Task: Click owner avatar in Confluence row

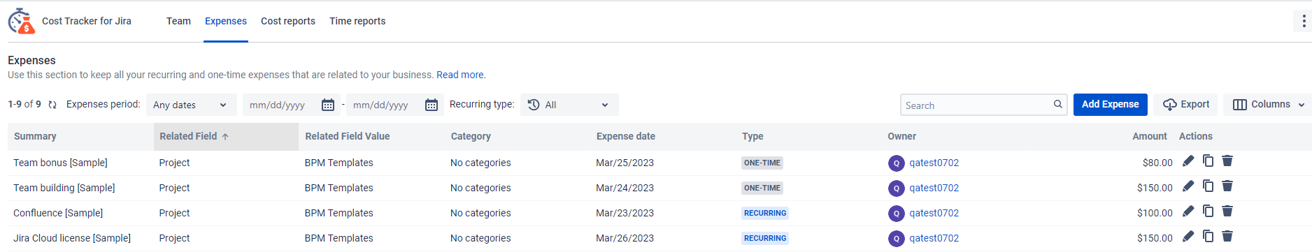Action: (896, 214)
